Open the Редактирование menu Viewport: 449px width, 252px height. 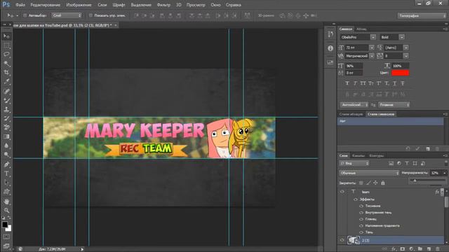point(45,5)
